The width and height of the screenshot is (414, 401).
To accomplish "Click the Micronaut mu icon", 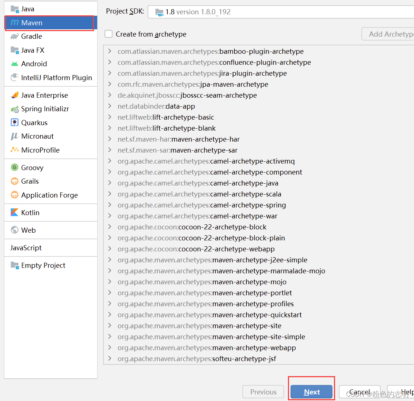I will point(15,136).
